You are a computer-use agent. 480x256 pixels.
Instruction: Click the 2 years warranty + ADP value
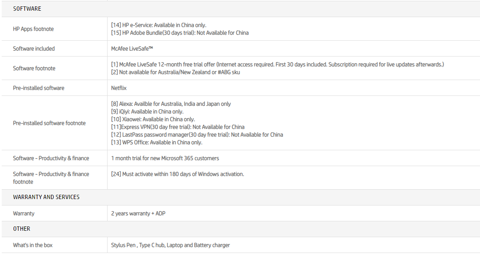(138, 214)
